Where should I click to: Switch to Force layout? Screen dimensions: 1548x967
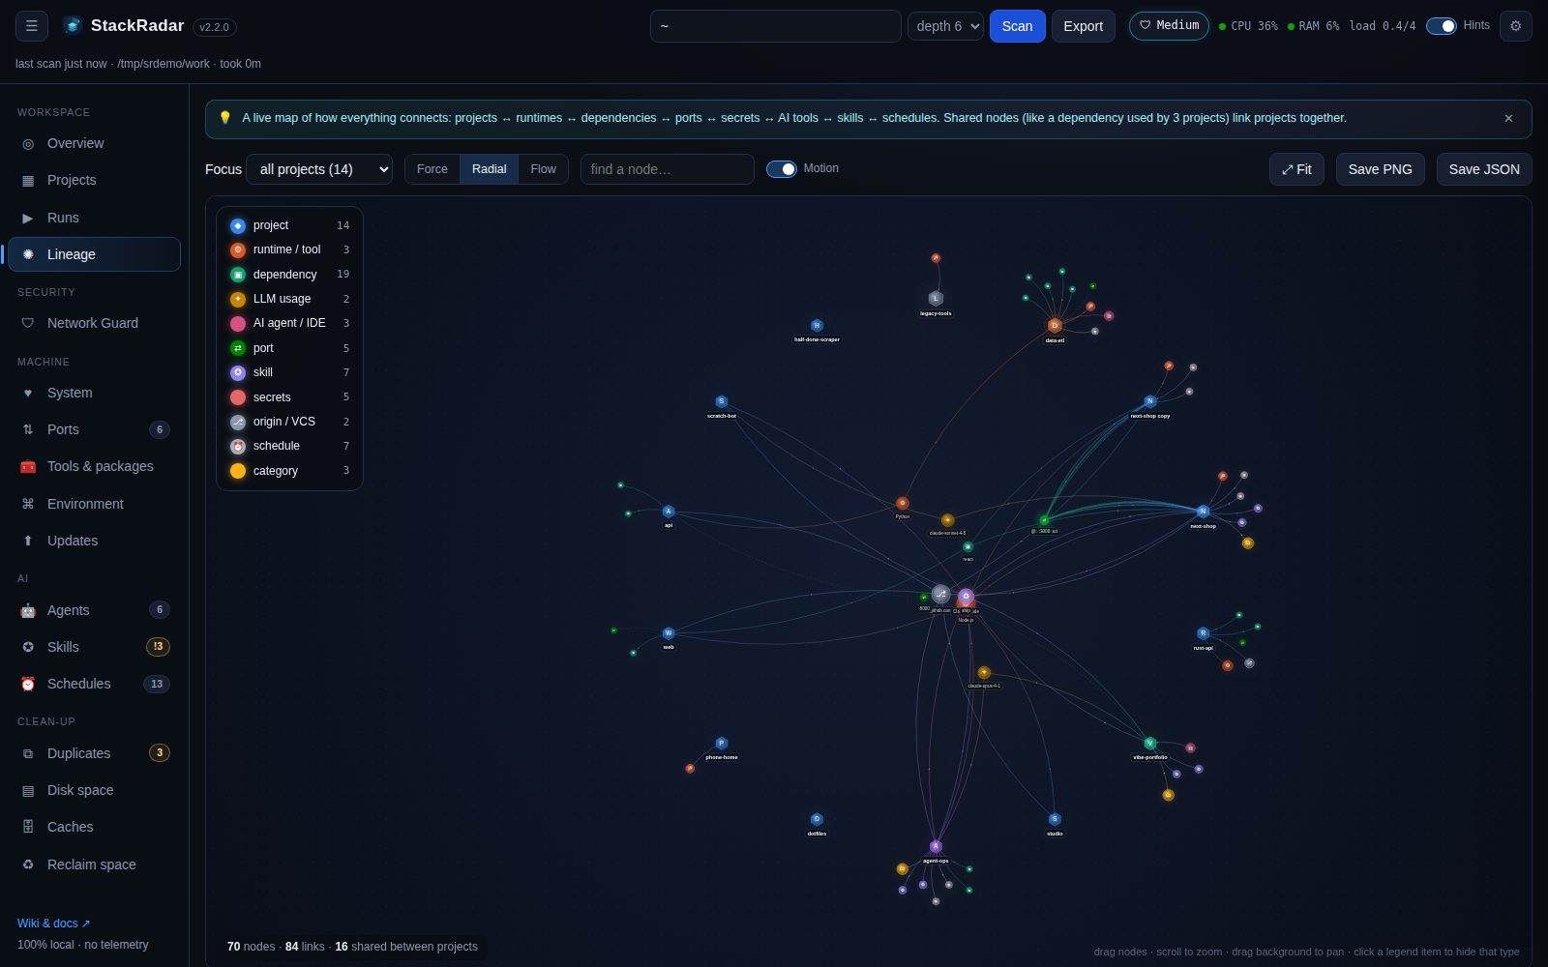coord(432,169)
